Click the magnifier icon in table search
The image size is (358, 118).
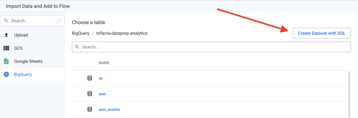[77, 47]
